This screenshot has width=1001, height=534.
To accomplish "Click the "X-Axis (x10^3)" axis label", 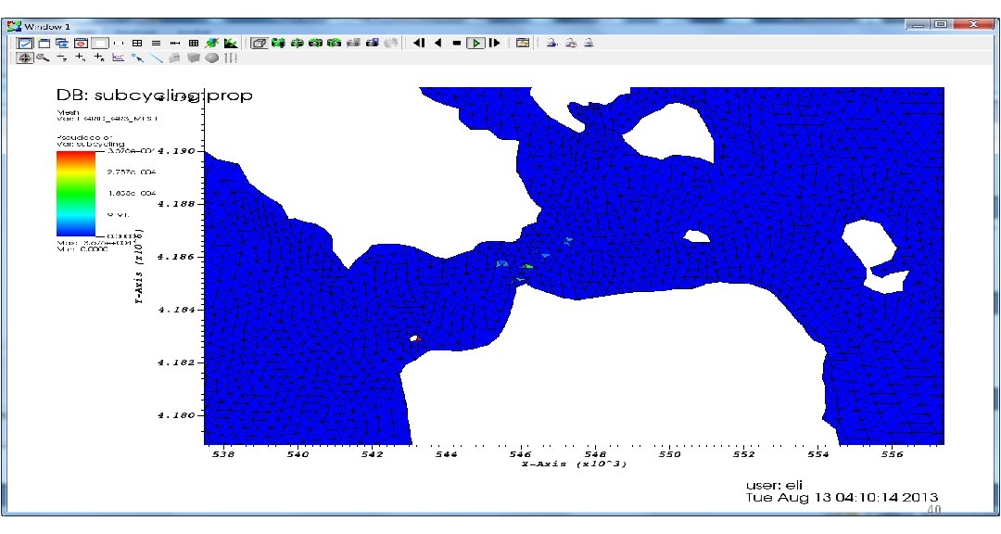I will coord(575,464).
